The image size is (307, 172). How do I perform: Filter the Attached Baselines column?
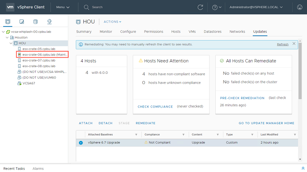click(136, 135)
